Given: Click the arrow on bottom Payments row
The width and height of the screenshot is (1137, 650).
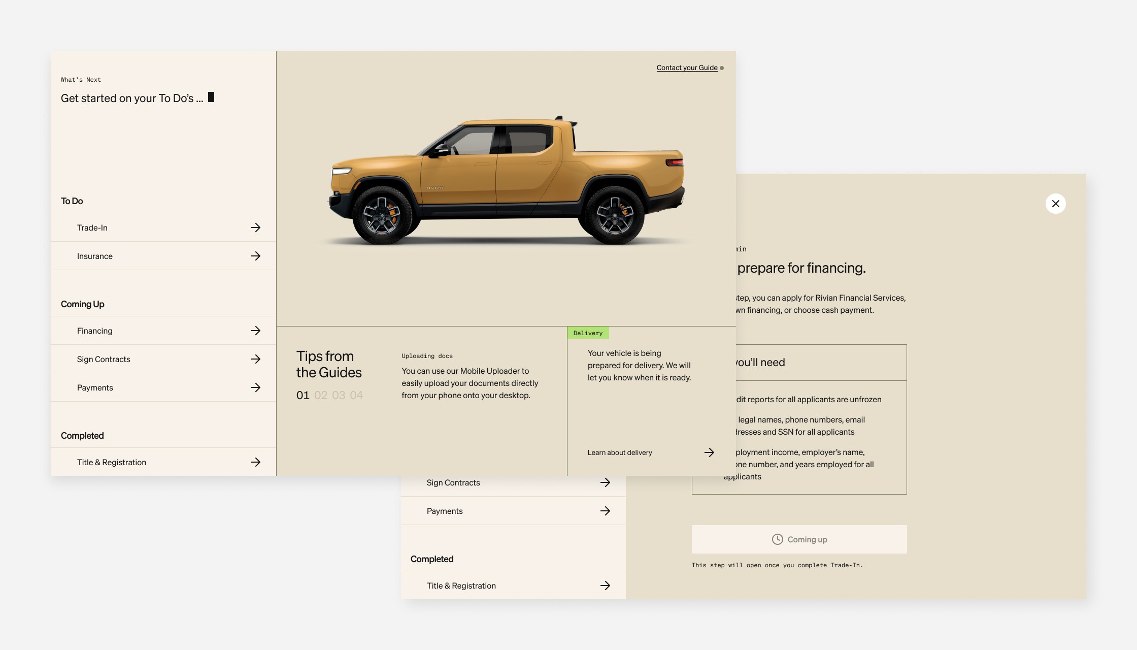Looking at the screenshot, I should 605,511.
